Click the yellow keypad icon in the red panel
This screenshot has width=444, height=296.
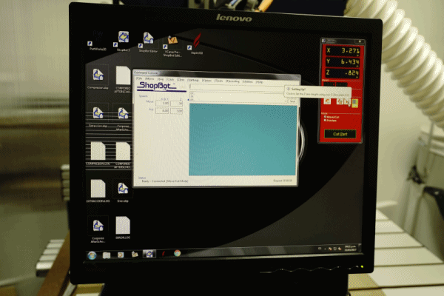point(354,102)
